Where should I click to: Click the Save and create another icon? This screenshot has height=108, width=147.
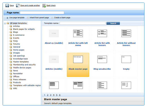click(x=18, y=6)
